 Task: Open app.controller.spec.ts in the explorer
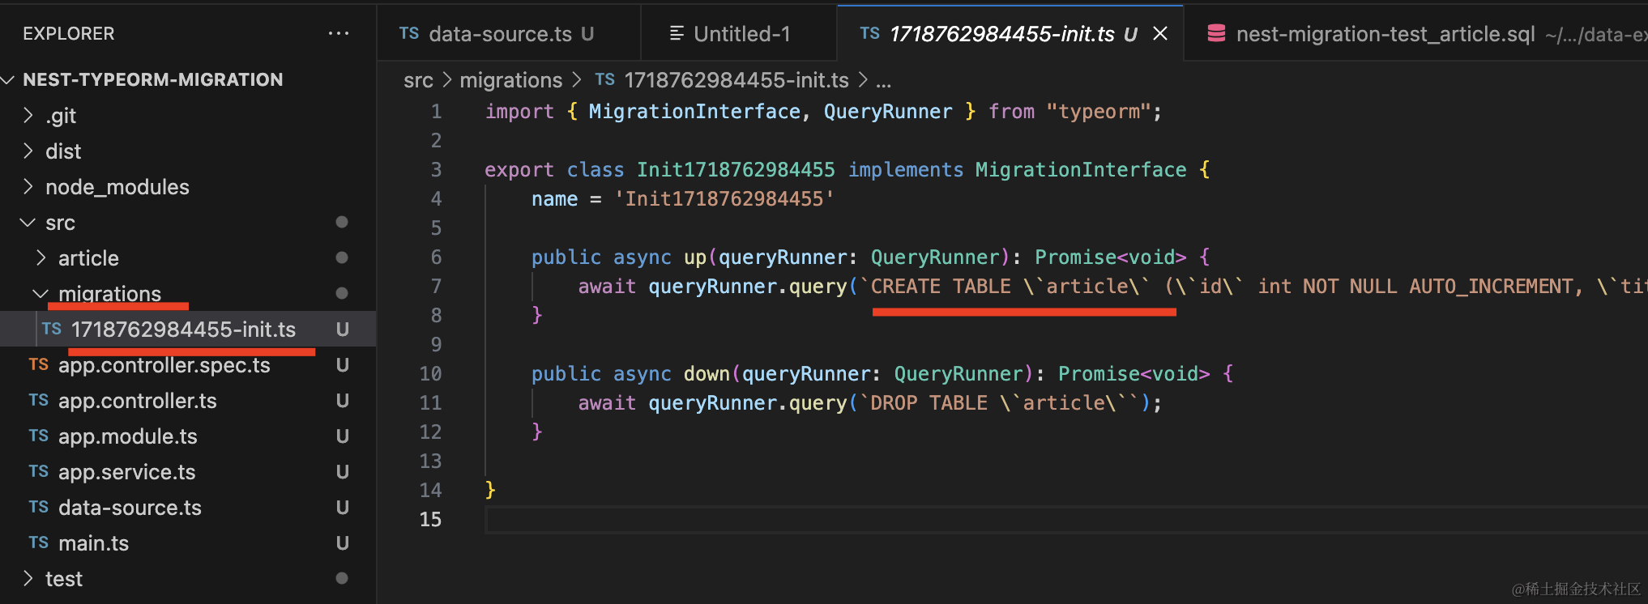coord(164,365)
